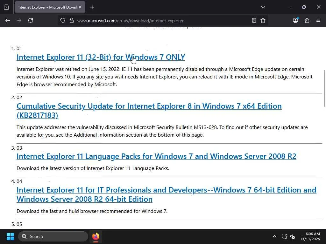Open IE 11 Language Packs link
The image size is (326, 244).
click(156, 156)
